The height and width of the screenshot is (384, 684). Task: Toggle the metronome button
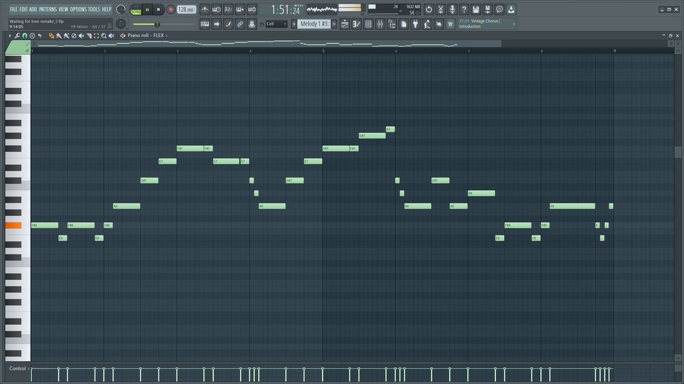(205, 10)
